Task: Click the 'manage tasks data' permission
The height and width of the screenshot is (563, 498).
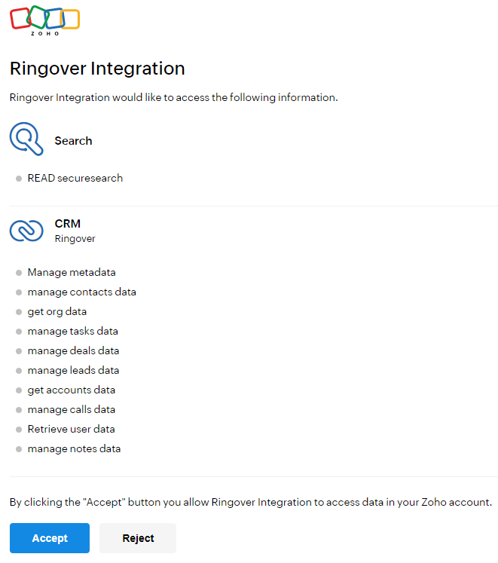Action: pos(73,332)
